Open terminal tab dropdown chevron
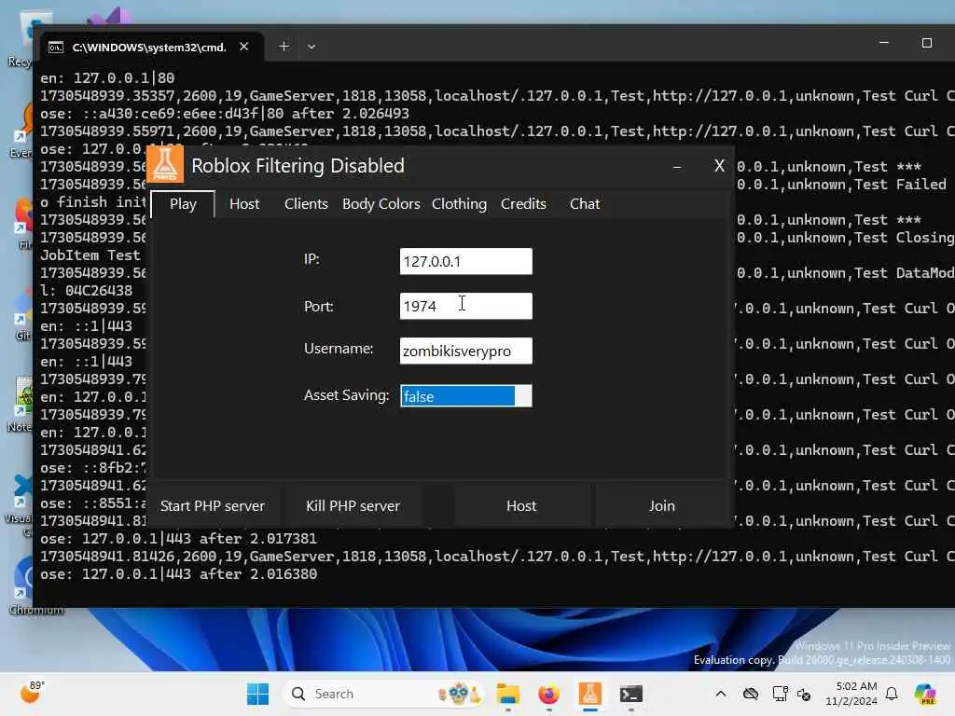The height and width of the screenshot is (716, 955). 311,47
